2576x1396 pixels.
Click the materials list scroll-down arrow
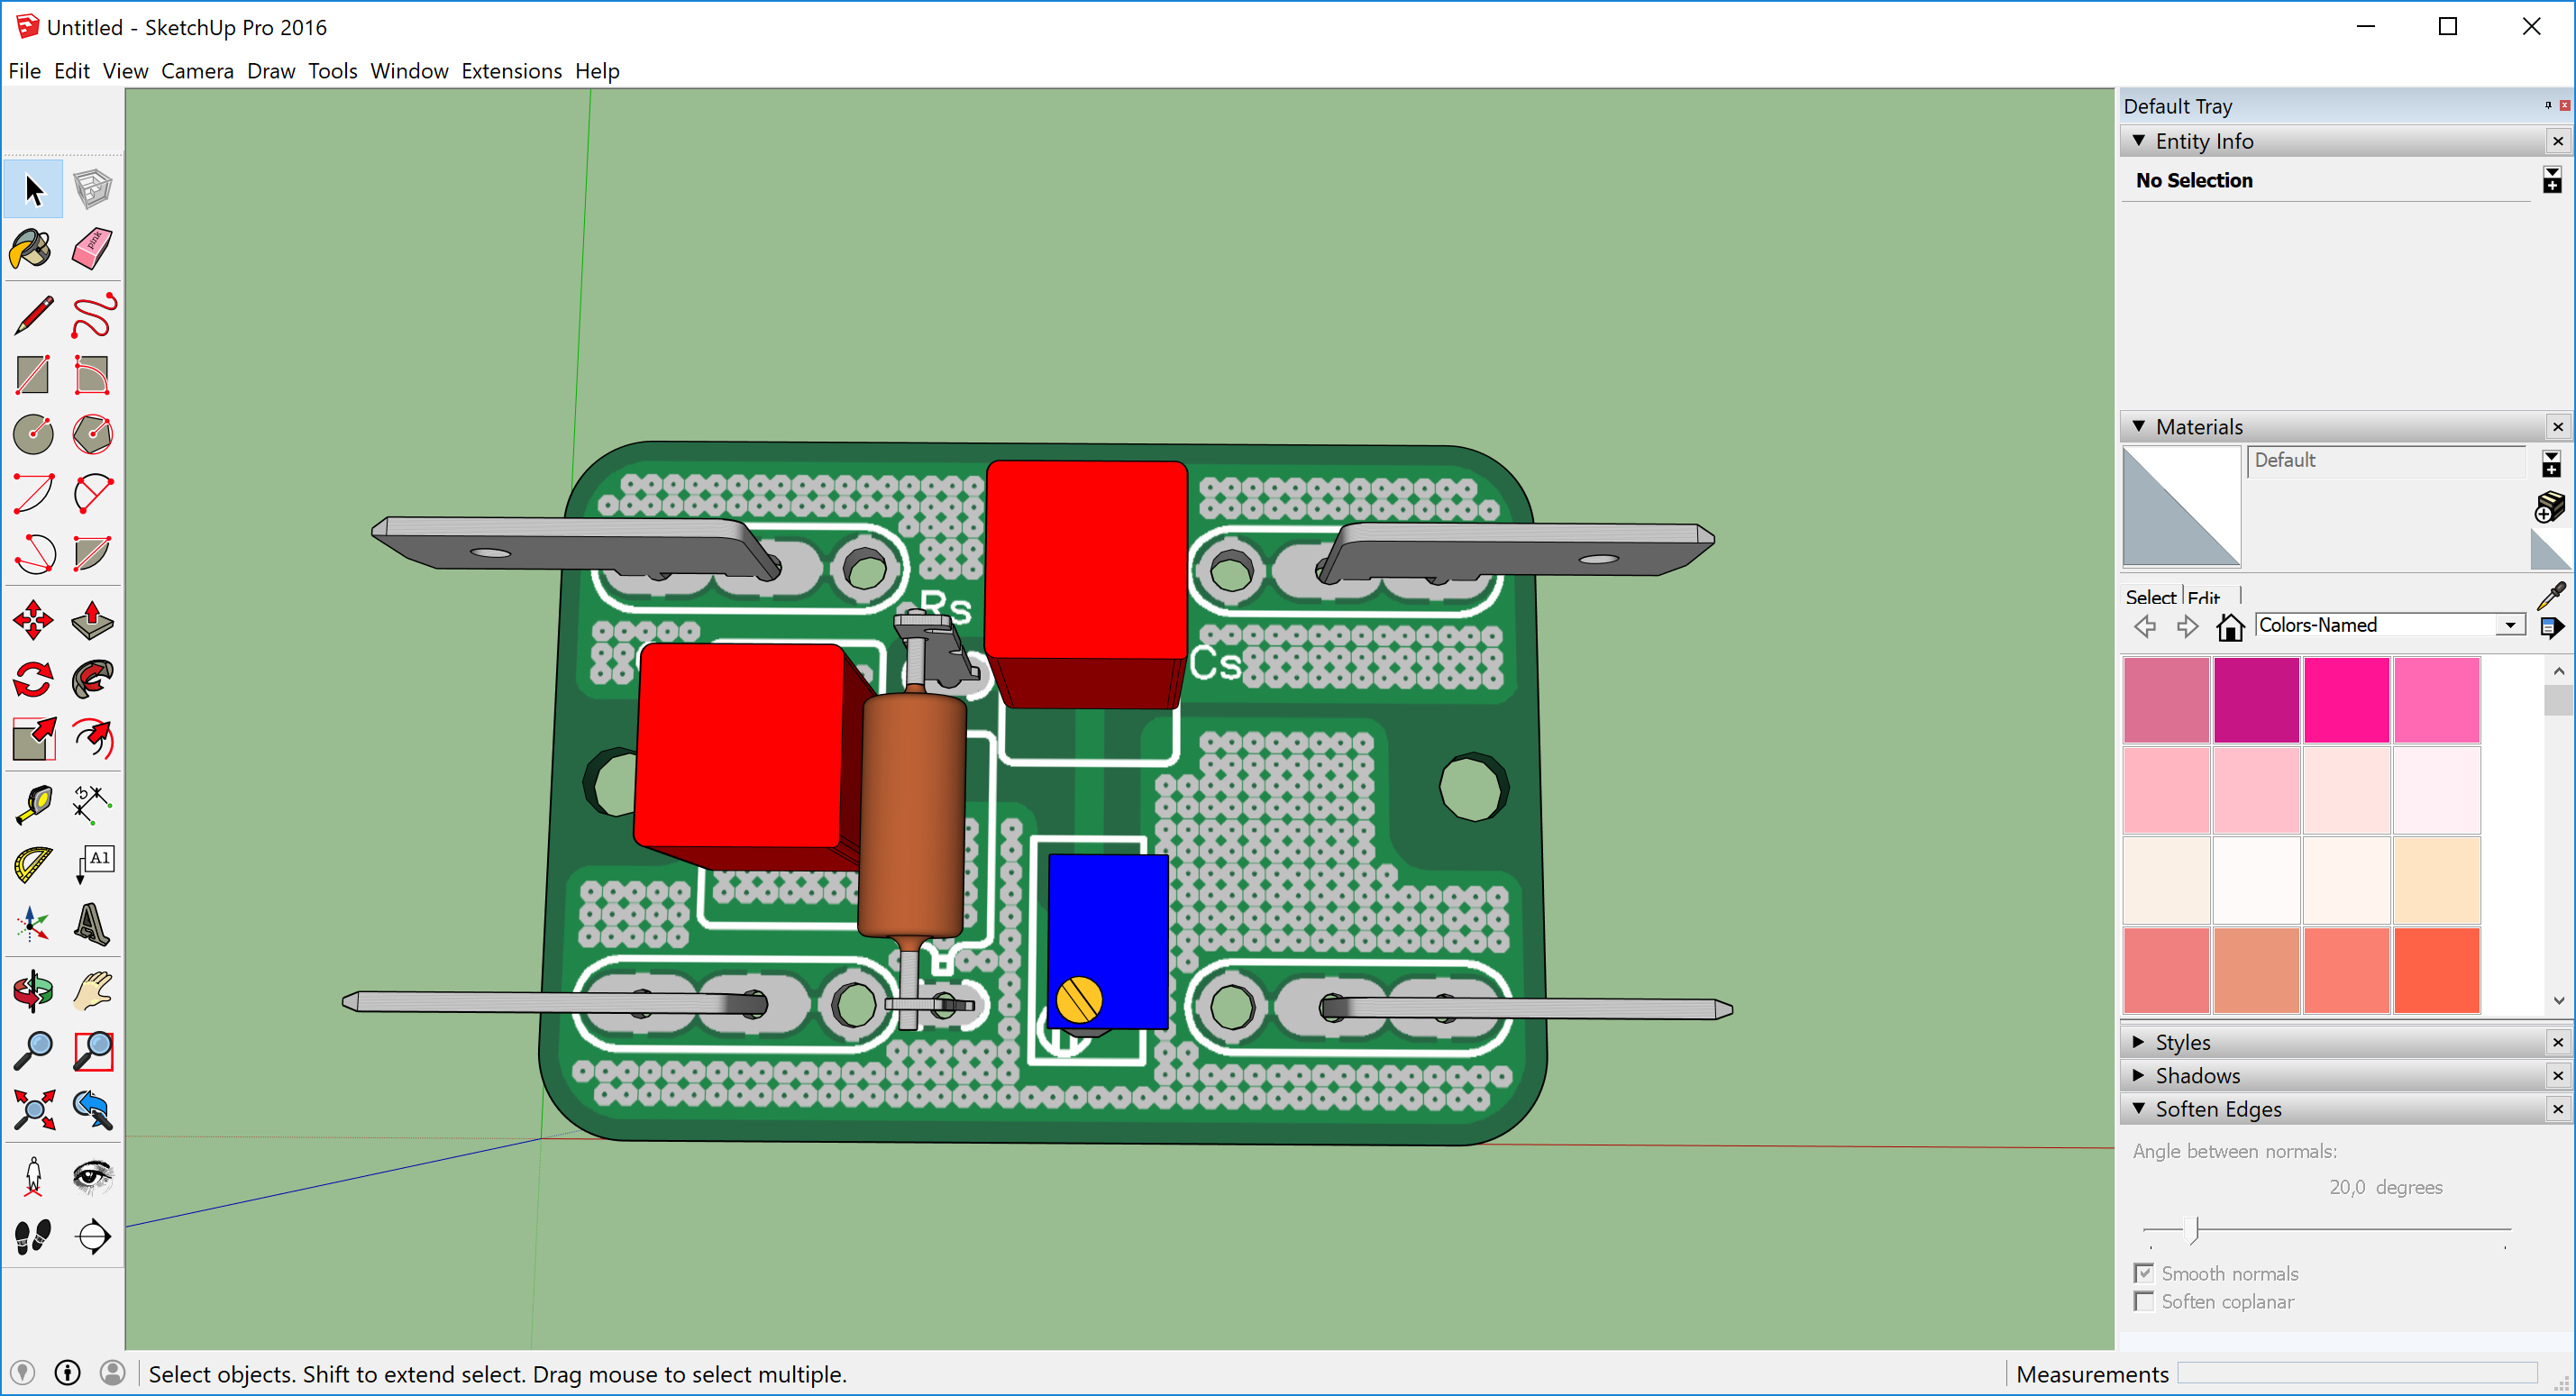(x=2558, y=1000)
